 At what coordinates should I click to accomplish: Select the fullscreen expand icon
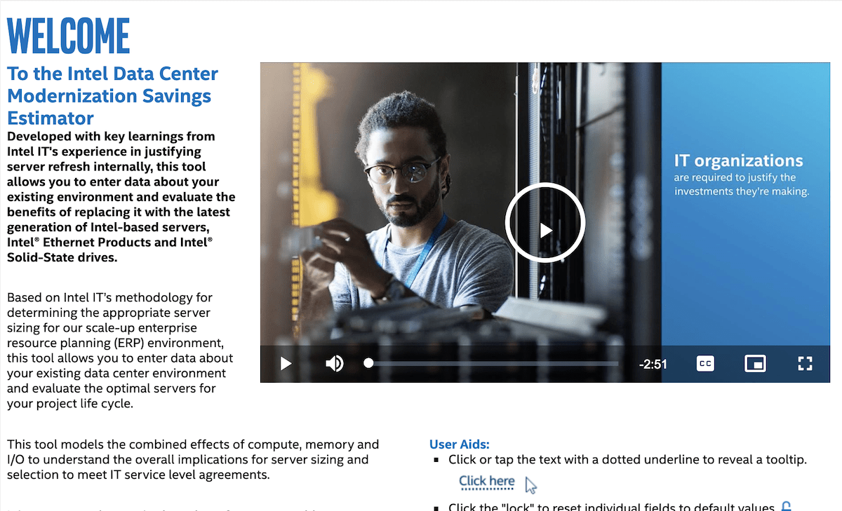[805, 363]
